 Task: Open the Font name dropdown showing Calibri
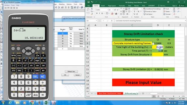(x=108, y=10)
